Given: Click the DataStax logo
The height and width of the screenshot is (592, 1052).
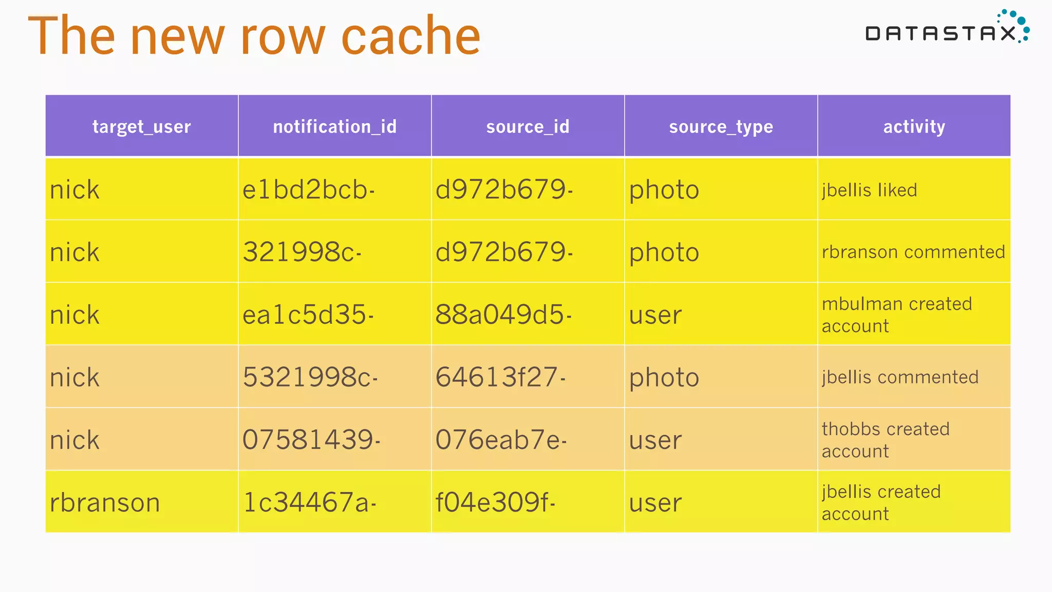Looking at the screenshot, I should pos(948,27).
